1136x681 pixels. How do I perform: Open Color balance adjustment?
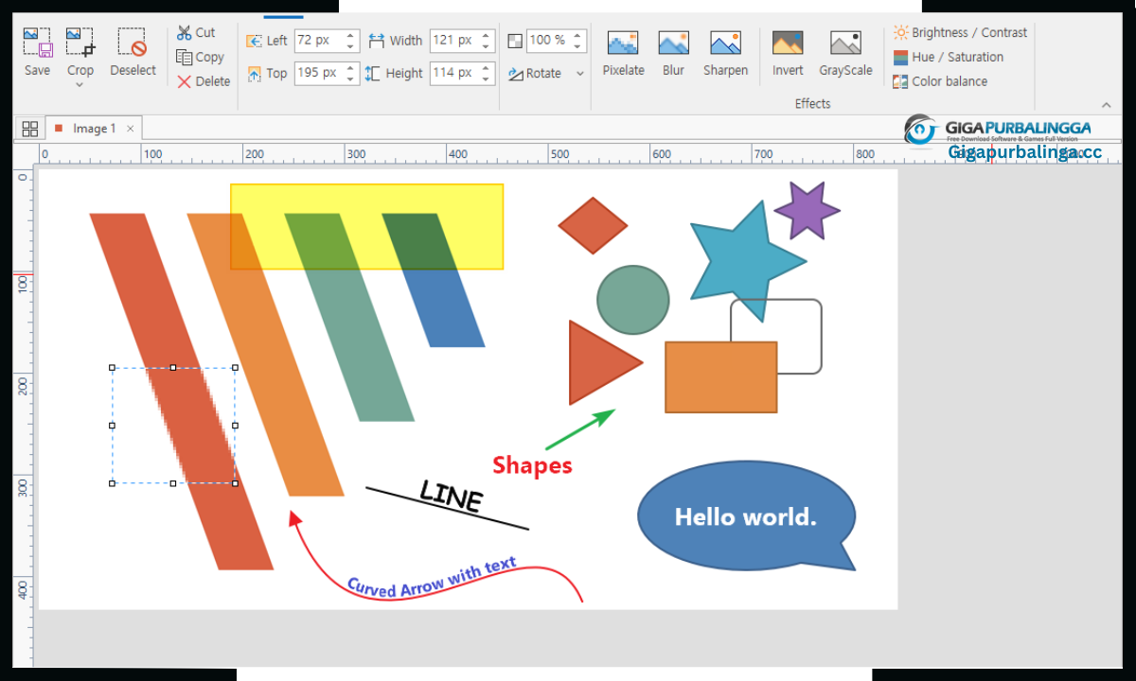click(940, 81)
